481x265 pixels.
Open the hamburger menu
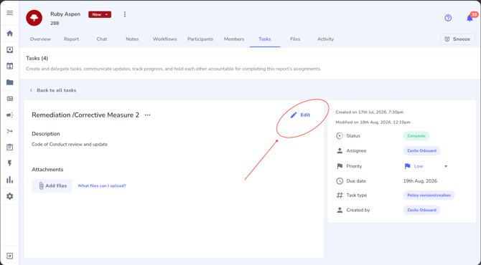click(x=10, y=13)
